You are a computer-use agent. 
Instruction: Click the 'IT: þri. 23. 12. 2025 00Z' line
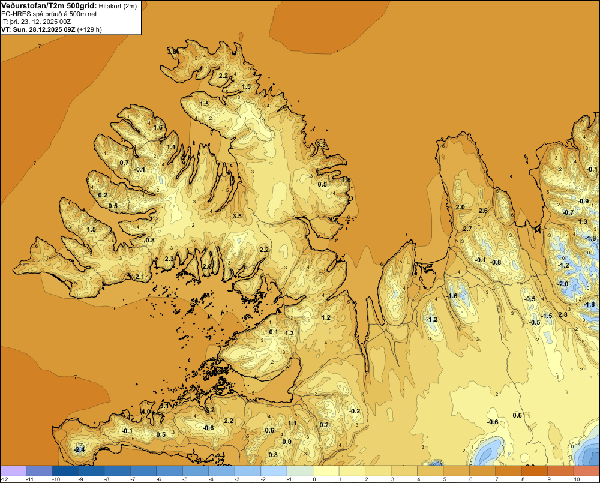click(36, 22)
